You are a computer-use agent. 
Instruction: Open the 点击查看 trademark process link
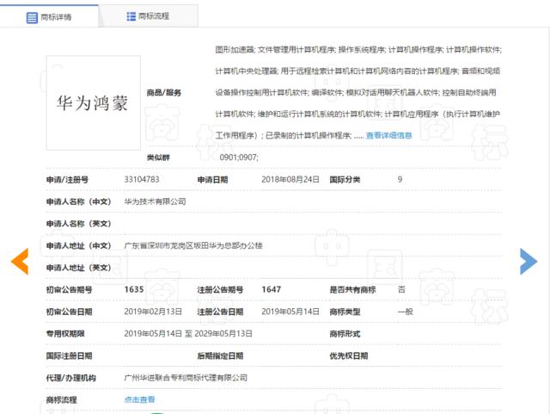coord(139,399)
